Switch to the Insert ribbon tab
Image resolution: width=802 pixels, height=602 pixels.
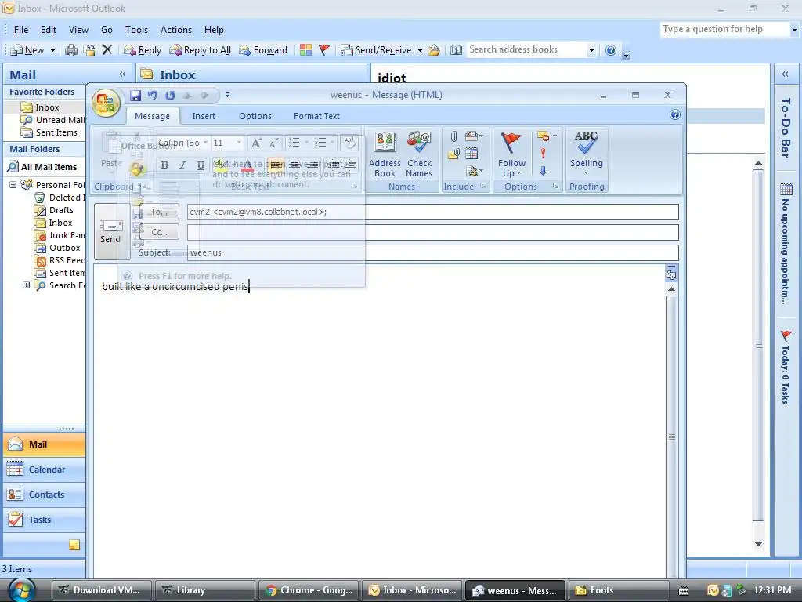[x=204, y=116]
